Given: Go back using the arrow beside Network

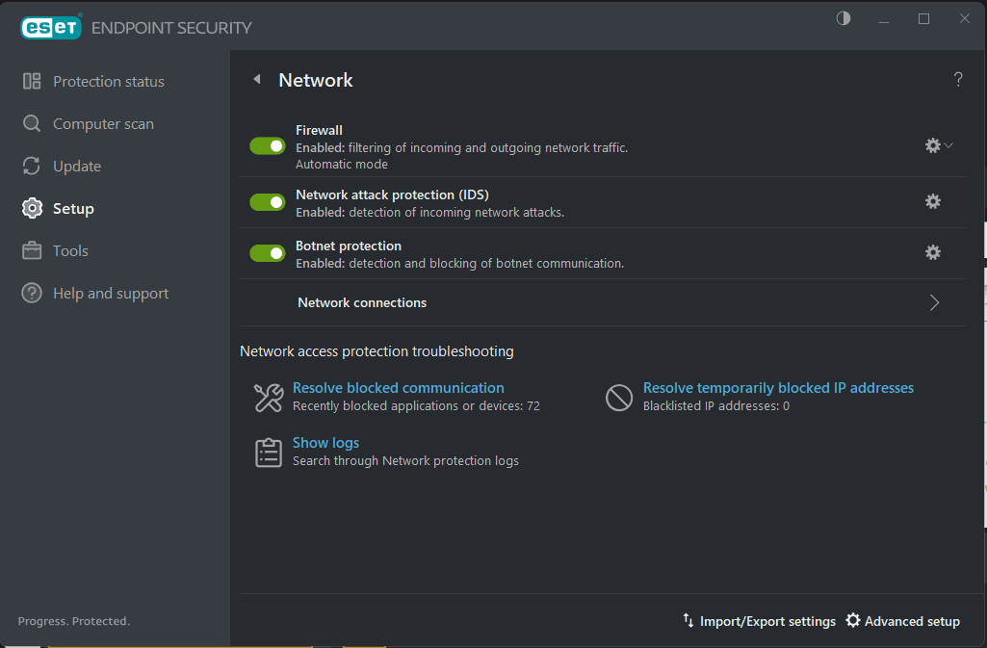Looking at the screenshot, I should point(257,79).
